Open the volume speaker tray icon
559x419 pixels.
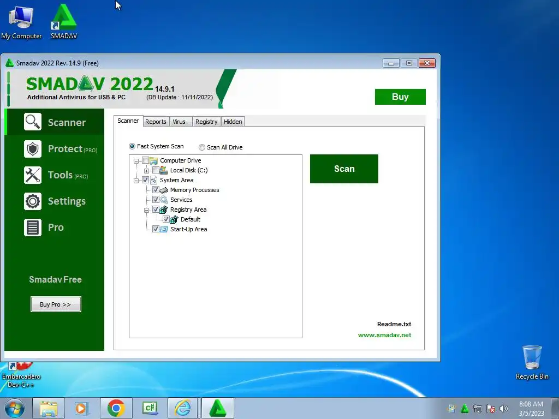tap(504, 409)
